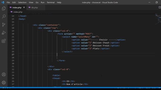161x90 pixels.
Task: Open the Run and Debug view
Action: point(4,33)
